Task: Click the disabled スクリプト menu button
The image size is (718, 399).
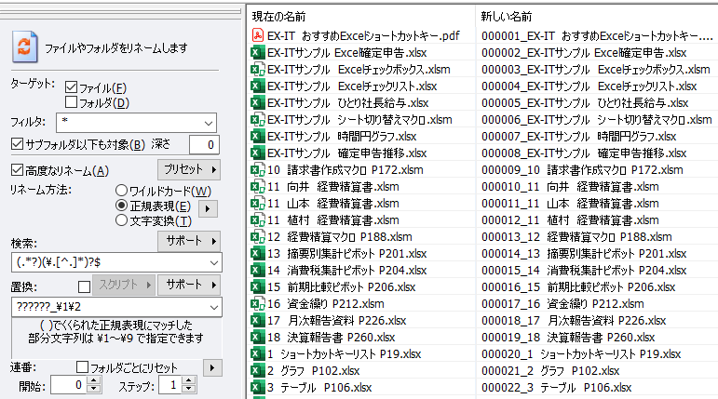Action: click(124, 285)
